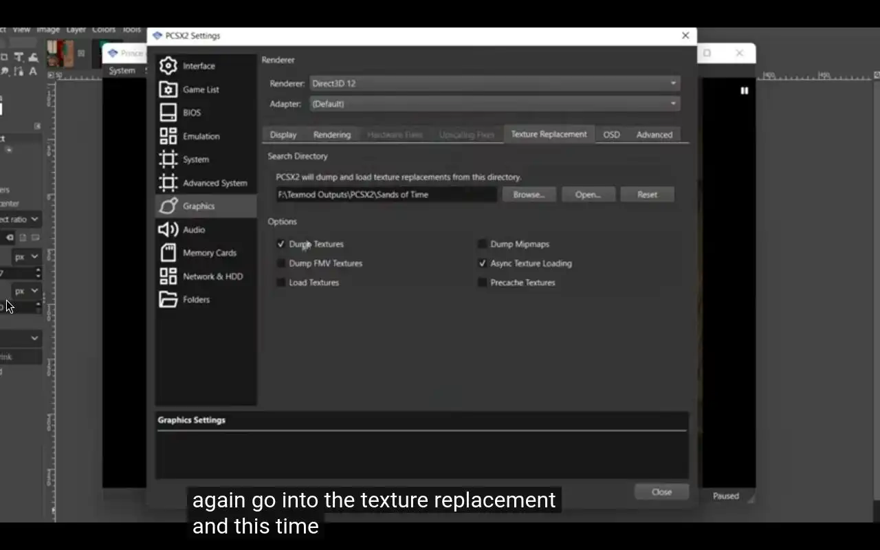Click the Open... directory button
Viewport: 880px width, 550px height.
tap(588, 195)
